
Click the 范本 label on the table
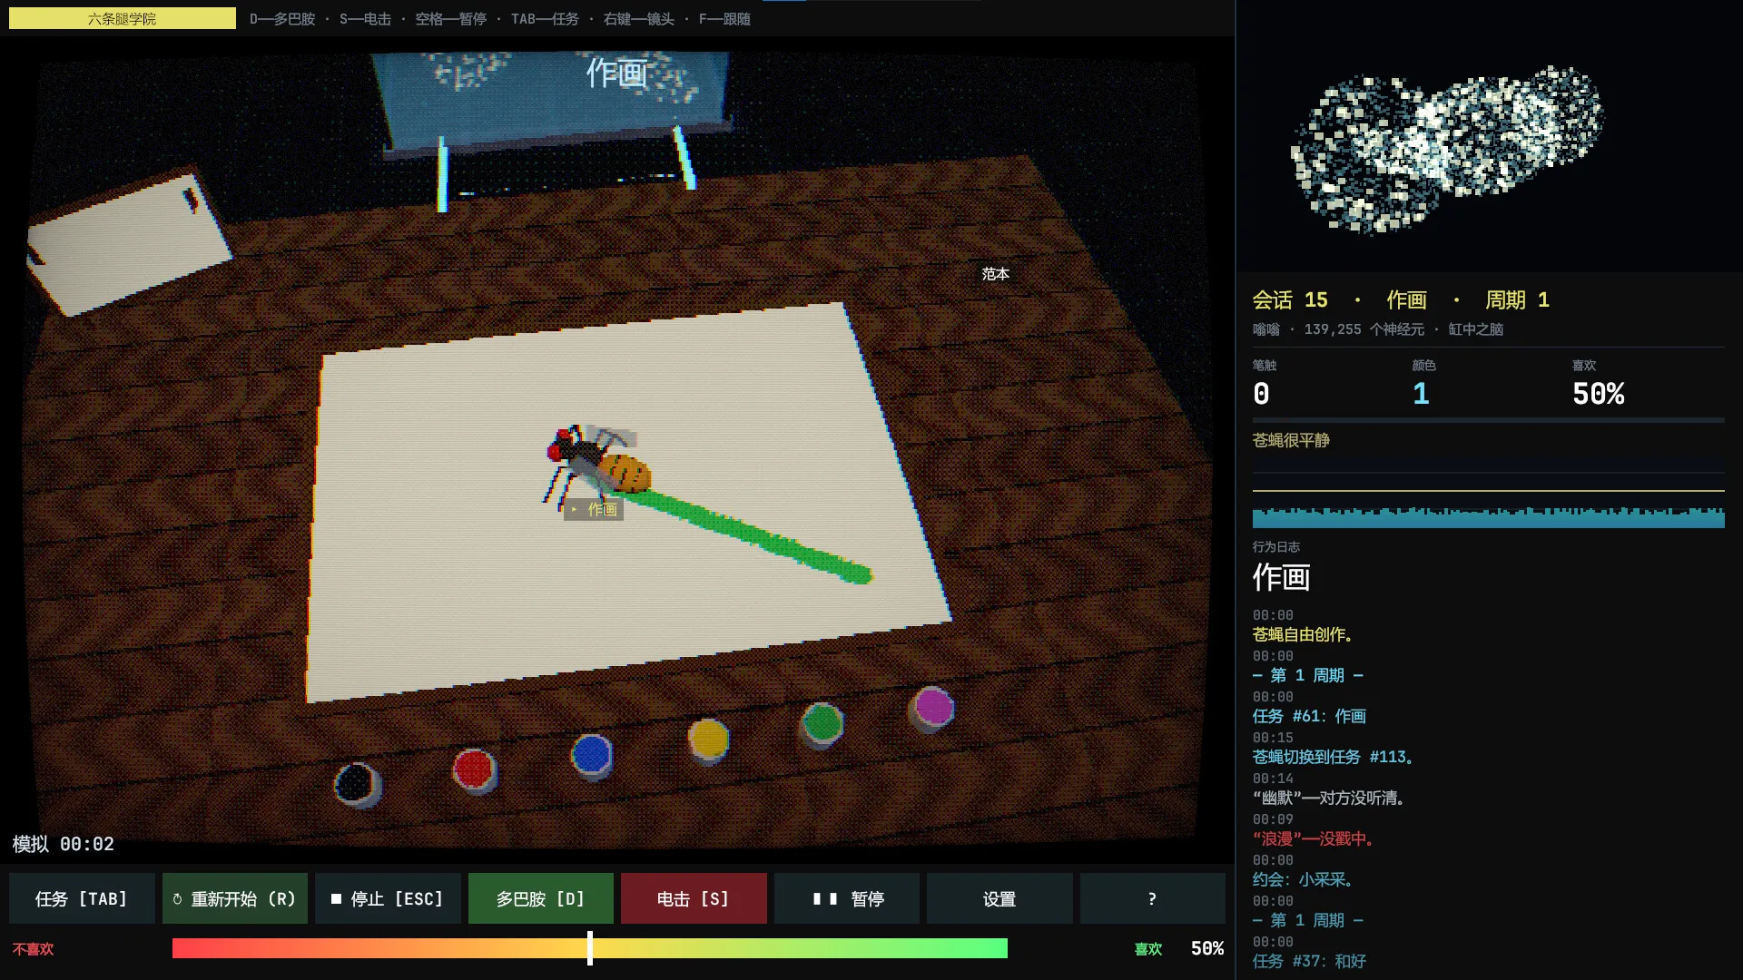(x=995, y=273)
